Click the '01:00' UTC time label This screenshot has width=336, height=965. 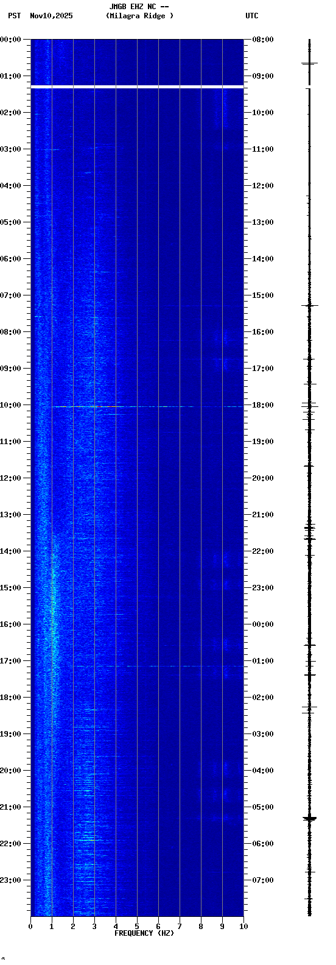point(263,661)
